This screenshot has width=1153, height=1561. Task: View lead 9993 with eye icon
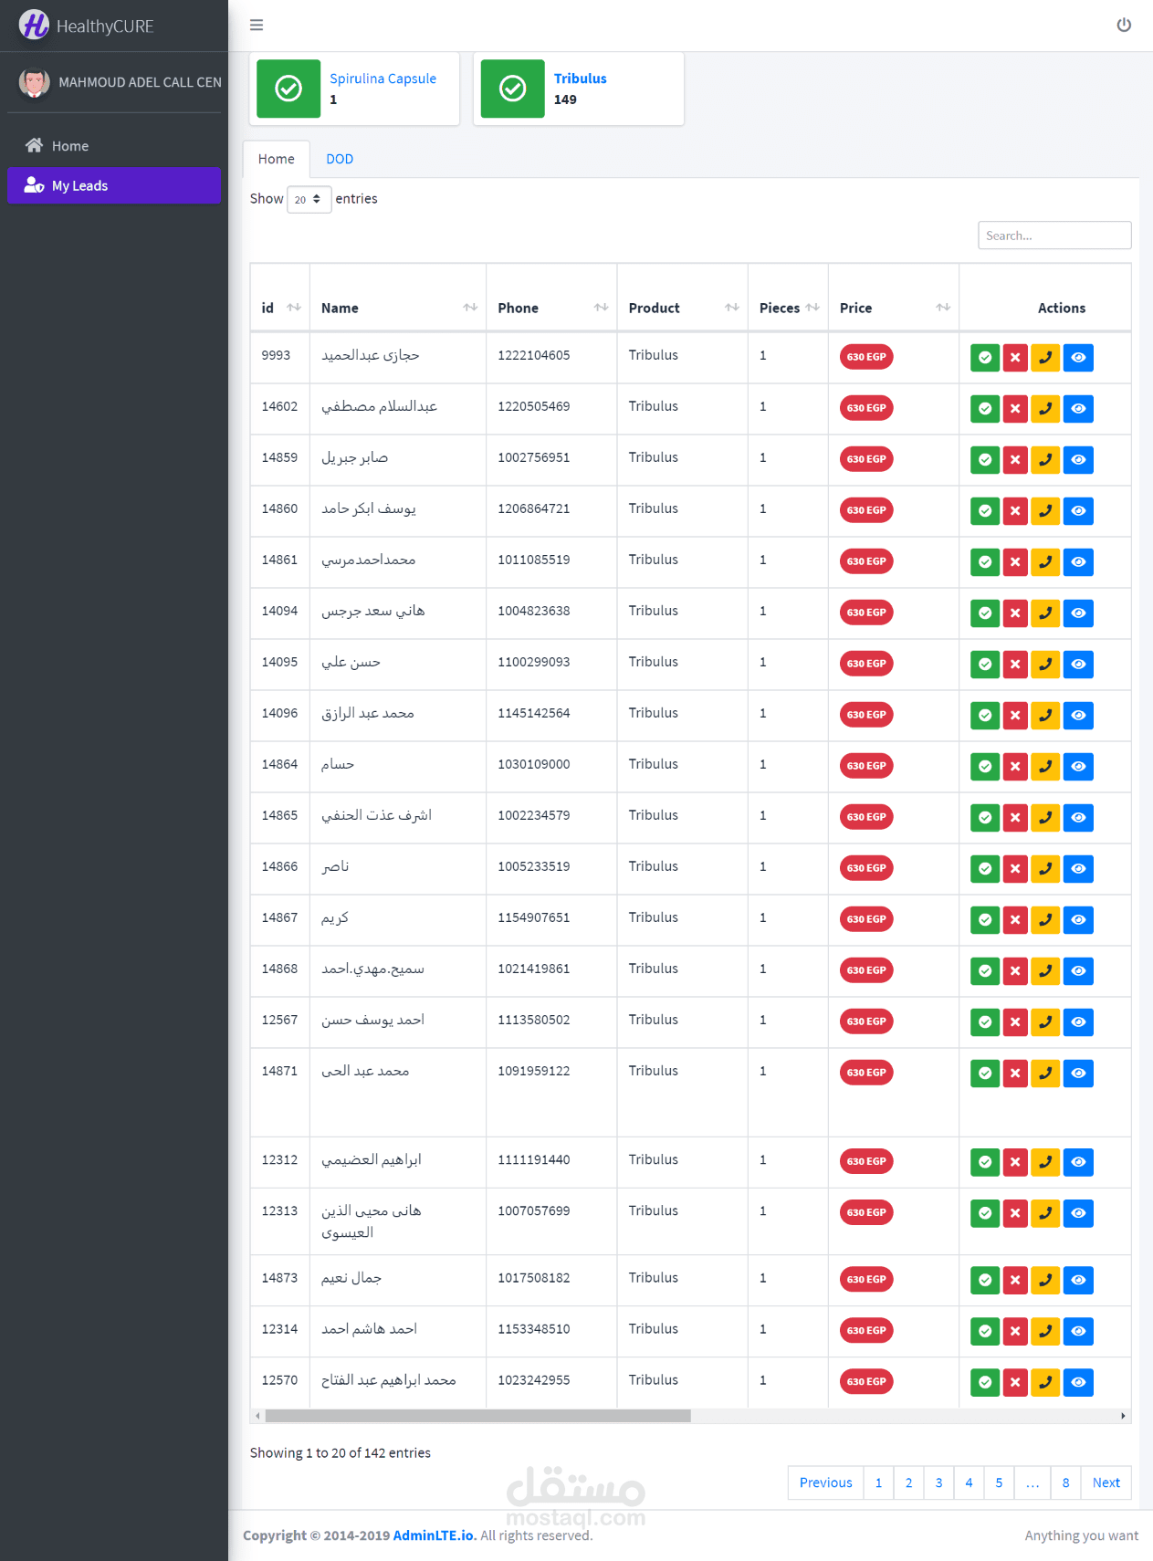(x=1078, y=357)
